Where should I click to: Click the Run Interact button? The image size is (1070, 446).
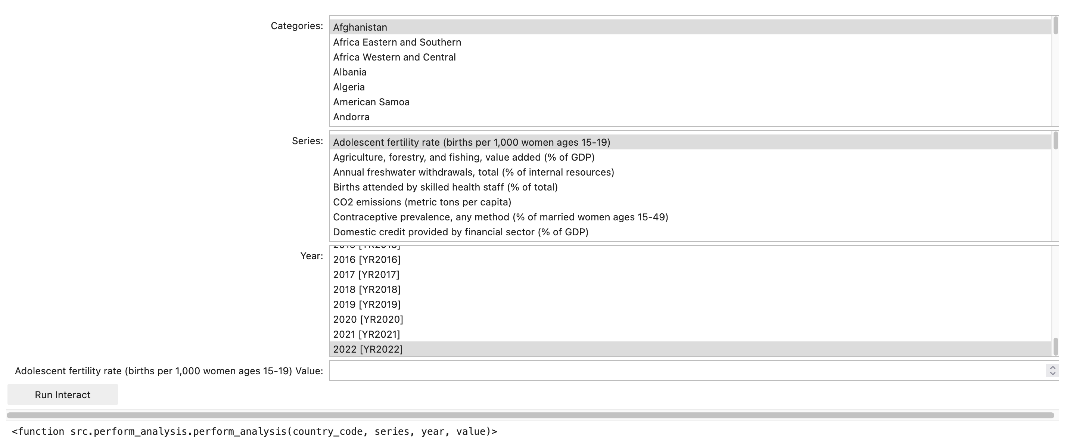tap(63, 394)
